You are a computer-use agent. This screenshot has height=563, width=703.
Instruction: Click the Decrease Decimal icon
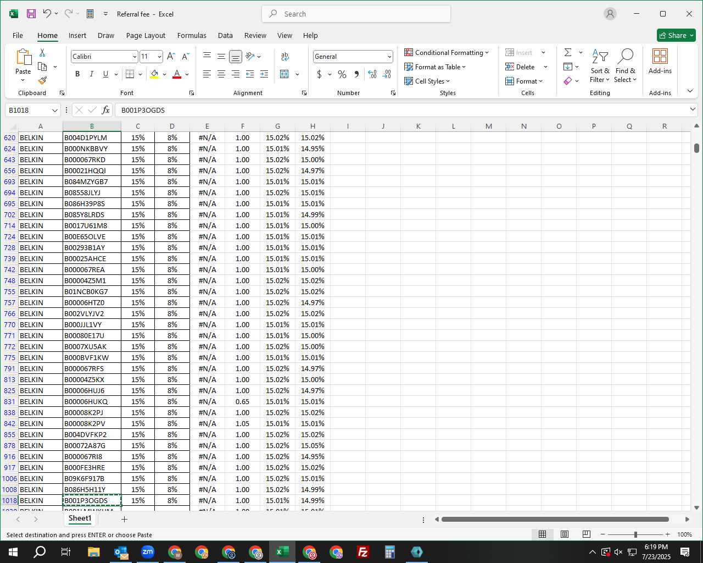coord(387,74)
